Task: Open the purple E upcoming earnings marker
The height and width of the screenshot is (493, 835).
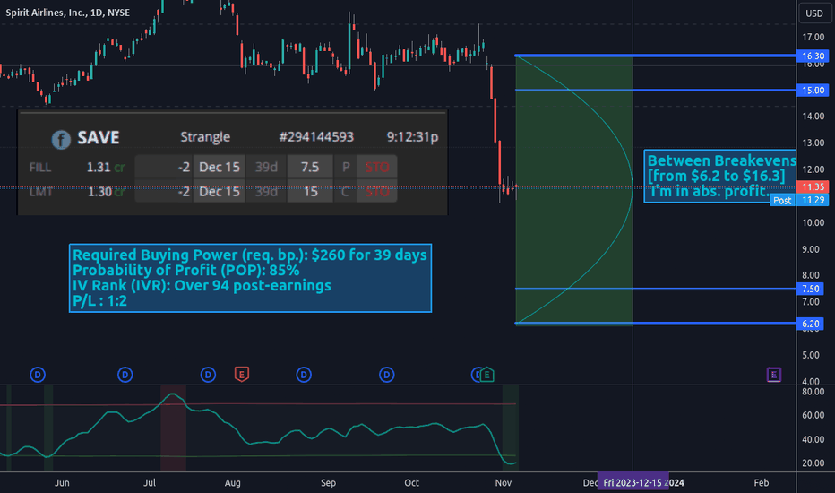Action: tap(774, 375)
